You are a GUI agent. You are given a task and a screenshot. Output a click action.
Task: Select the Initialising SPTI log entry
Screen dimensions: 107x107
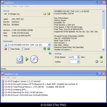coord(16,90)
